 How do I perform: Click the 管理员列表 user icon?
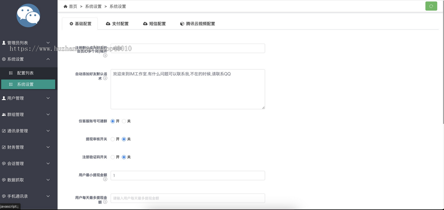[4, 43]
